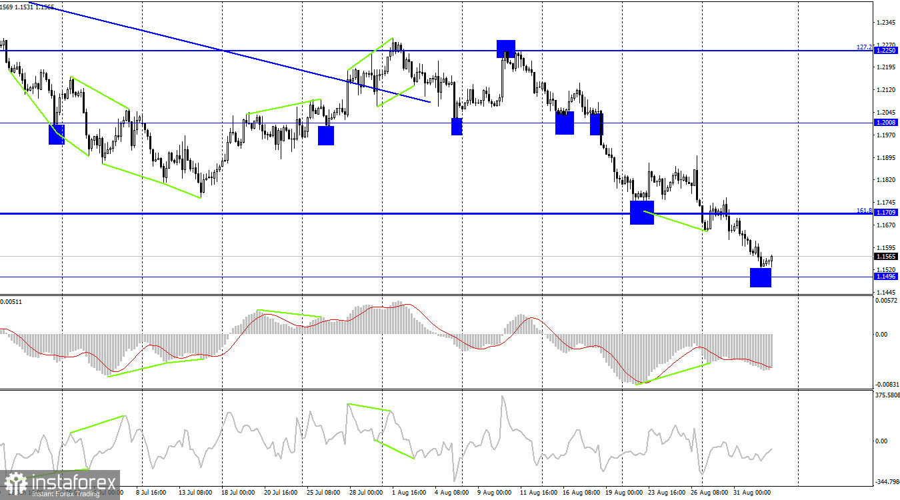Click the 1.1595 price axis value
The image size is (900, 500).
point(887,248)
